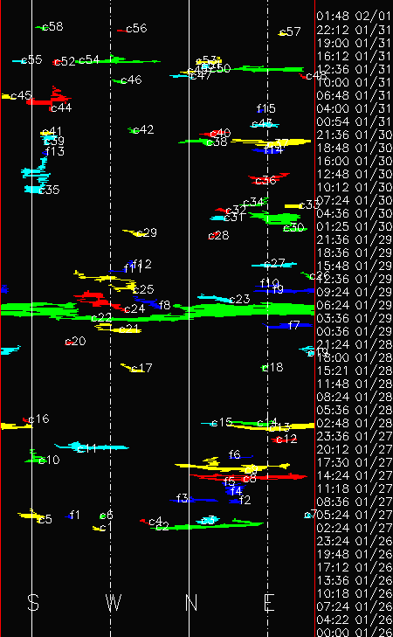The width and height of the screenshot is (393, 637).
Task: Click the S direction axis label
Action: click(x=34, y=603)
